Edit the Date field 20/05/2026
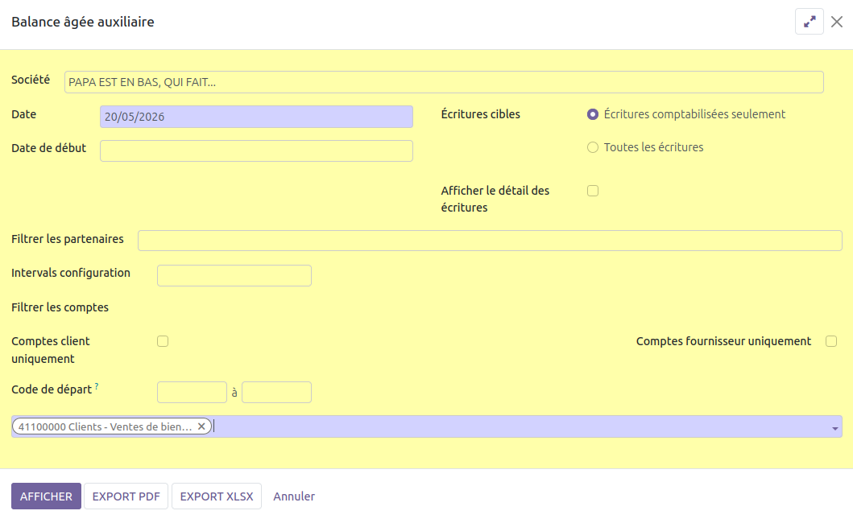 click(256, 117)
